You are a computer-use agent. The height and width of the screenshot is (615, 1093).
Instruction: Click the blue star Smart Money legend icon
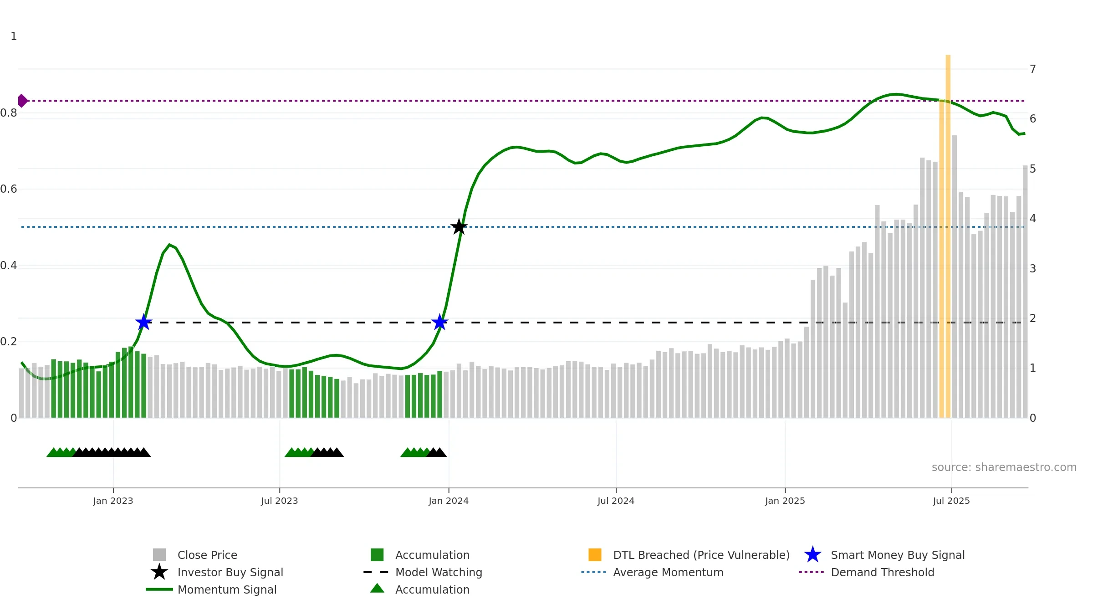(812, 554)
